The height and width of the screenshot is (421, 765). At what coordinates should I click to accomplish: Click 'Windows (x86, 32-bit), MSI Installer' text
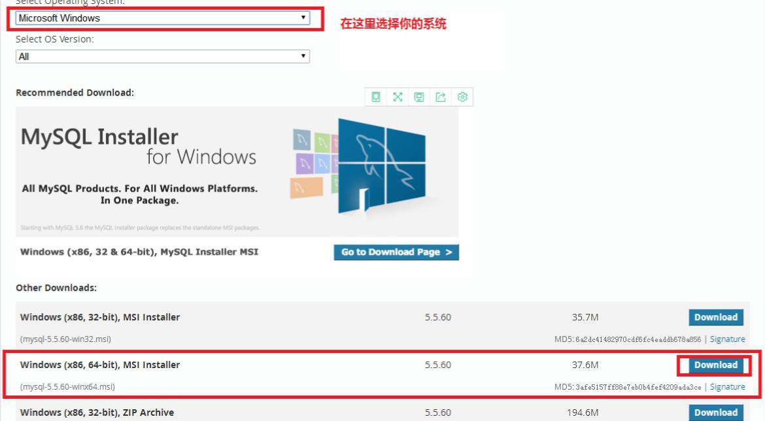click(100, 317)
